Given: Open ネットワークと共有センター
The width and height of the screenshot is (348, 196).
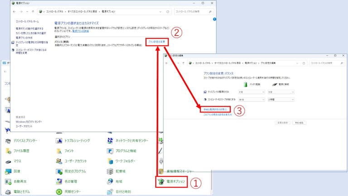Looking at the screenshot, I should pos(128,141).
